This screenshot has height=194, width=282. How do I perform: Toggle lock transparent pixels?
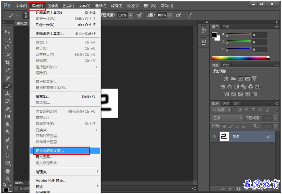[224, 126]
